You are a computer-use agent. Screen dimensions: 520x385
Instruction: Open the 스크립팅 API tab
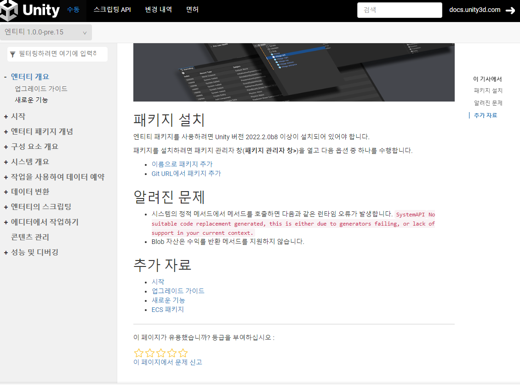(112, 10)
